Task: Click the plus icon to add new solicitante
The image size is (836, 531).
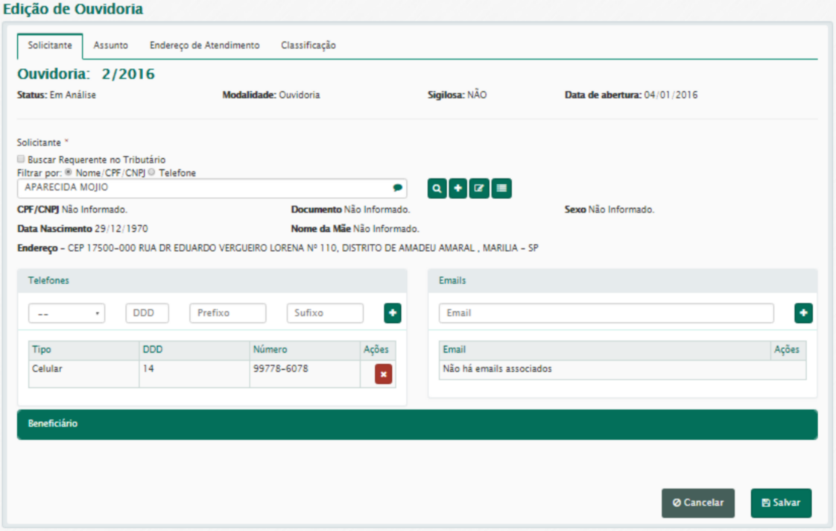Action: [458, 189]
